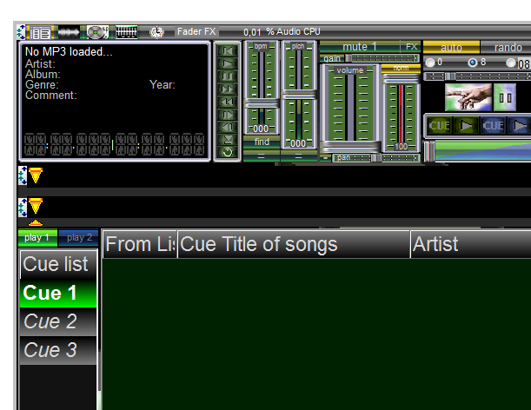Click the pan horizontal slider
531x410 pixels.
[375, 158]
